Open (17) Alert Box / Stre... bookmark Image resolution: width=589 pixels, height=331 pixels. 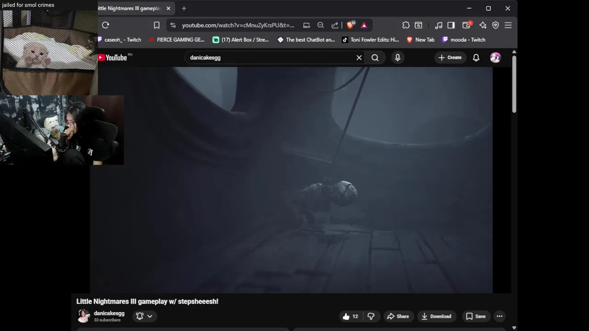241,40
